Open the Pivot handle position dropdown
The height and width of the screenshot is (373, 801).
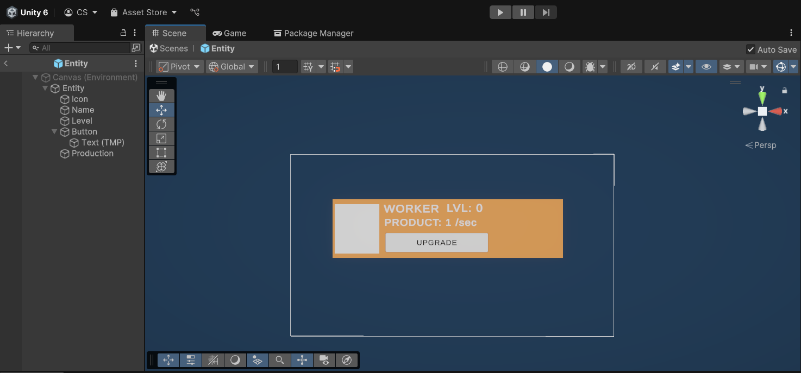click(x=180, y=67)
